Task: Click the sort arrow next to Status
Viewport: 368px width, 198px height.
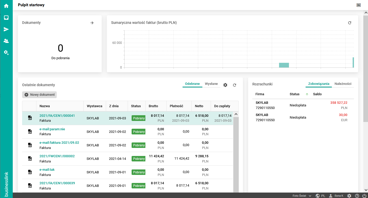Action: [x=307, y=94]
